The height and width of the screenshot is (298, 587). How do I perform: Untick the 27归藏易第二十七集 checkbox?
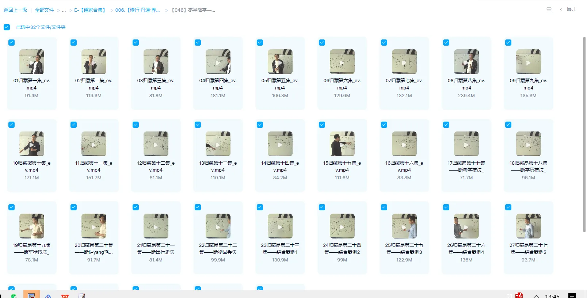click(x=508, y=207)
